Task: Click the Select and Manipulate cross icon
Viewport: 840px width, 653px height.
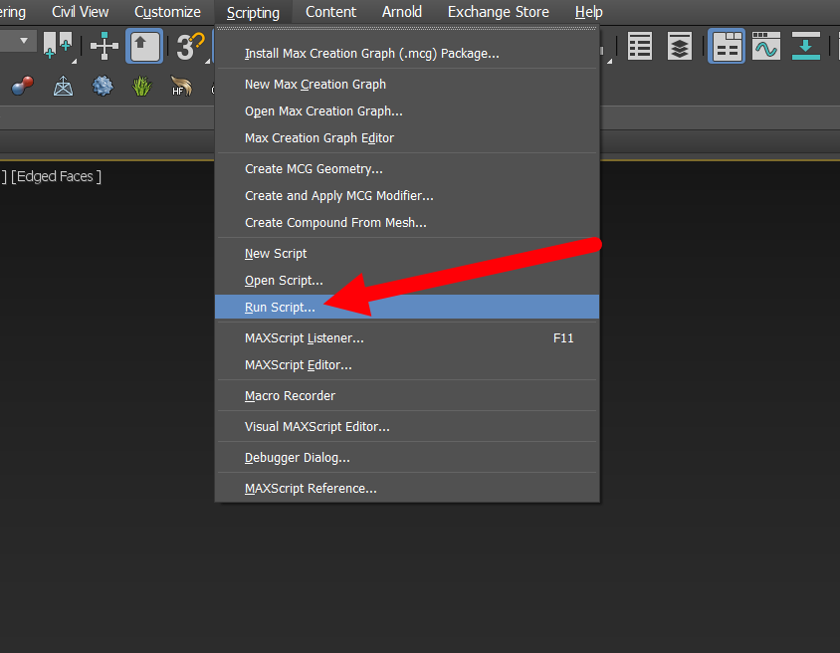Action: pyautogui.click(x=104, y=46)
